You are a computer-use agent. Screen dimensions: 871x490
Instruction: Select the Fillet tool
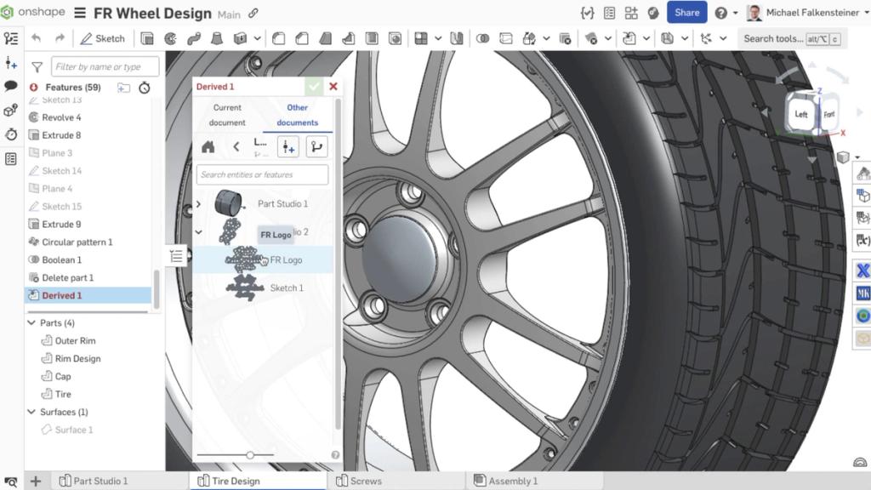pos(278,38)
